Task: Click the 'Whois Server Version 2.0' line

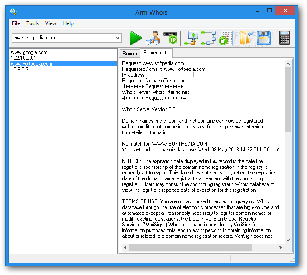Action: click(x=149, y=109)
